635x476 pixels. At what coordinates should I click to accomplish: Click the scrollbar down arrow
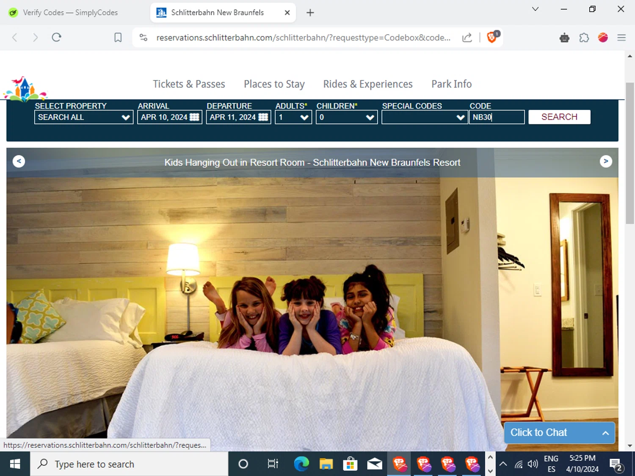point(630,446)
